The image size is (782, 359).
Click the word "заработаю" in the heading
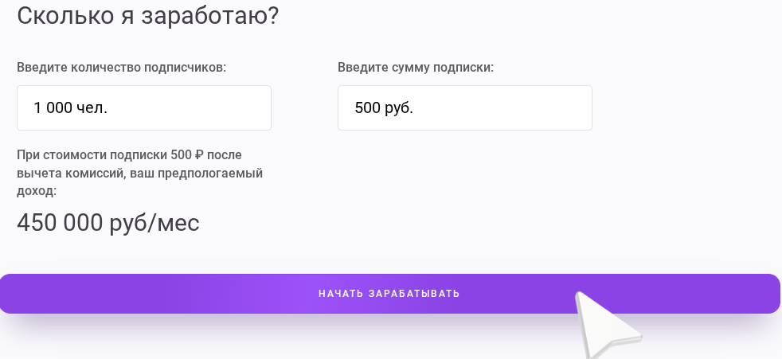pyautogui.click(x=204, y=16)
